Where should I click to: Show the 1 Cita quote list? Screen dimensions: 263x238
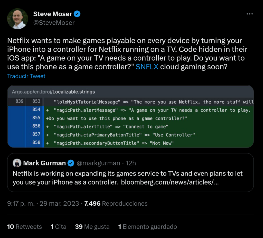click(x=58, y=226)
